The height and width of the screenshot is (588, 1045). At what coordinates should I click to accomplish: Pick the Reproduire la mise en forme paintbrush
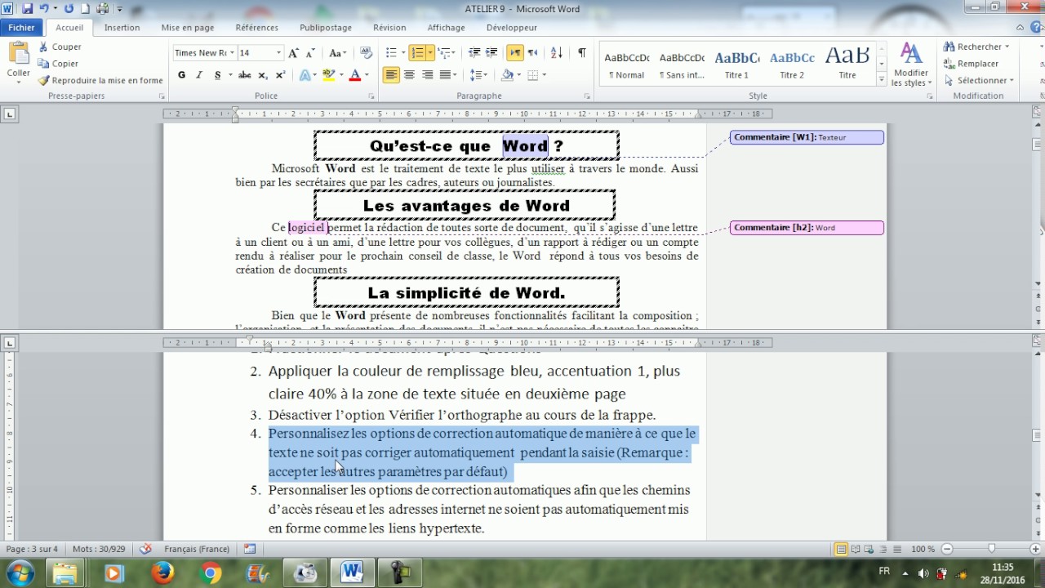pyautogui.click(x=100, y=80)
